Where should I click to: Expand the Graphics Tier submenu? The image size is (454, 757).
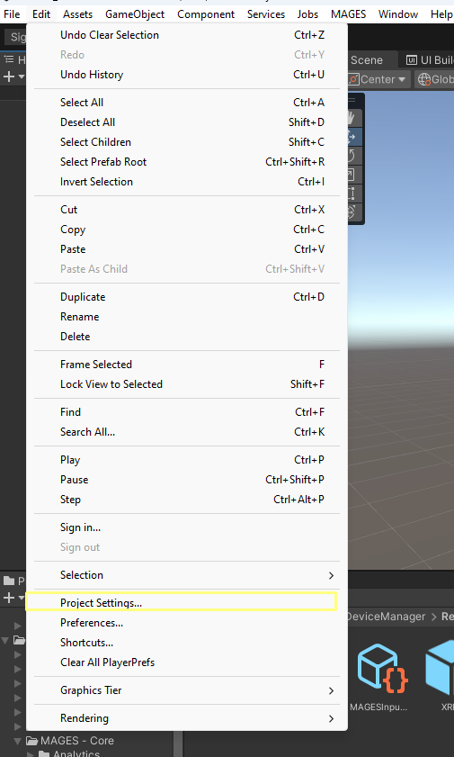coord(187,690)
